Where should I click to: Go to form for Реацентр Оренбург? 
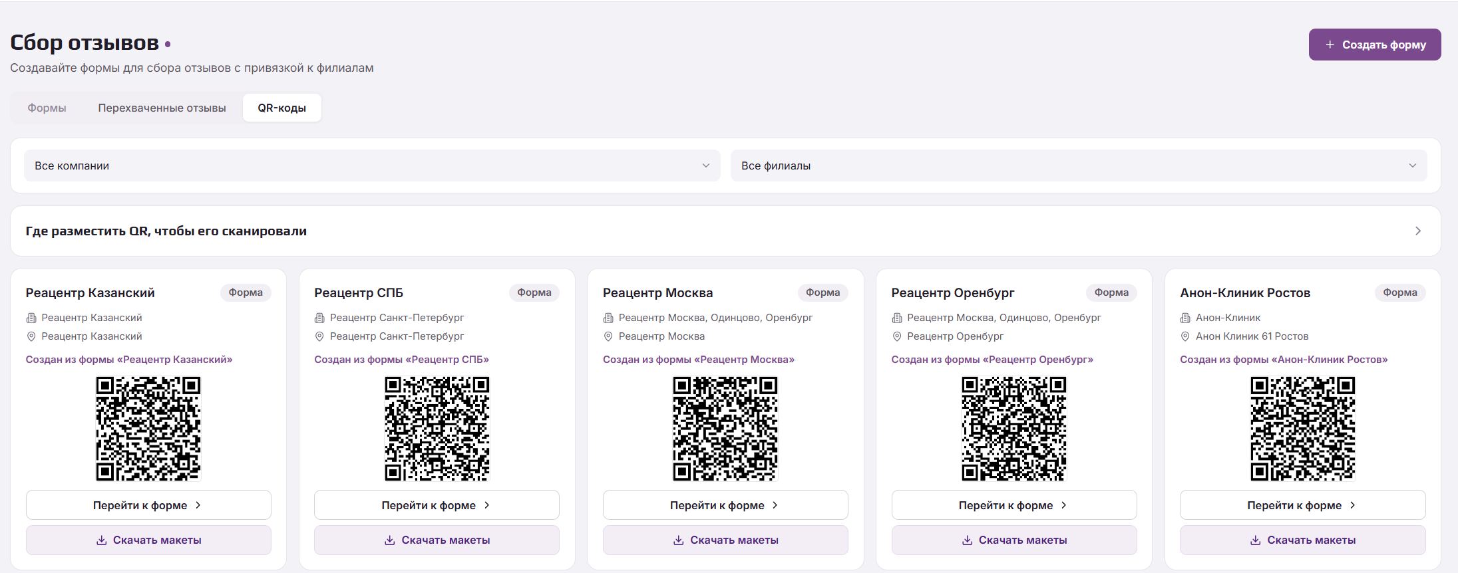1014,505
